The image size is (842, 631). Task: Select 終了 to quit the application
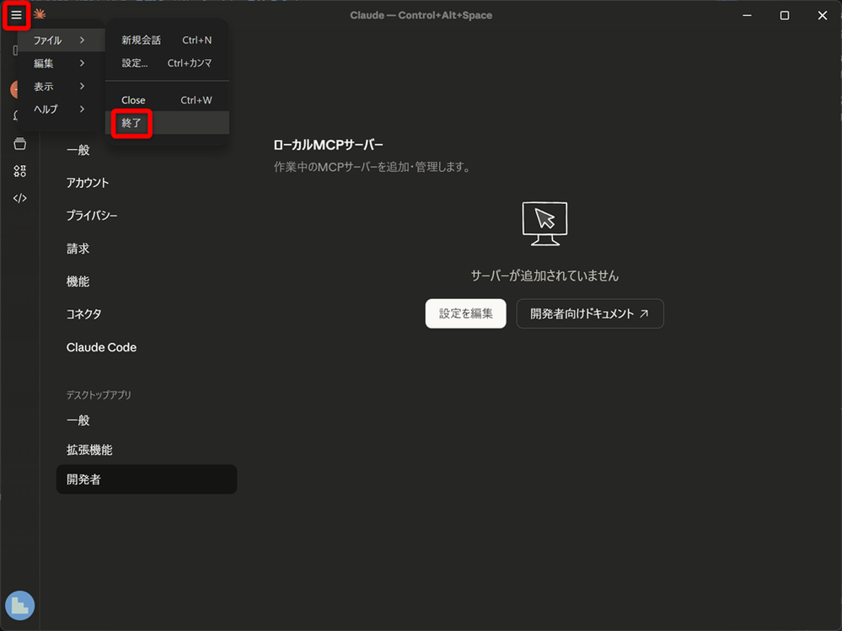131,123
